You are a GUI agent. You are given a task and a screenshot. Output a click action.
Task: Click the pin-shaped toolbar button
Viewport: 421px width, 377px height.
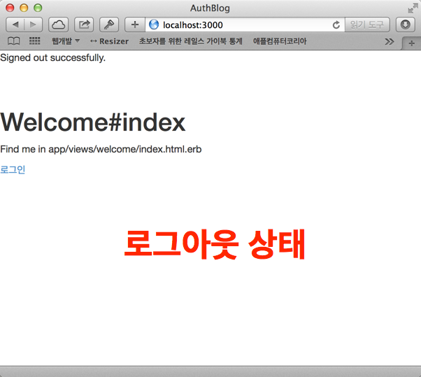[109, 24]
